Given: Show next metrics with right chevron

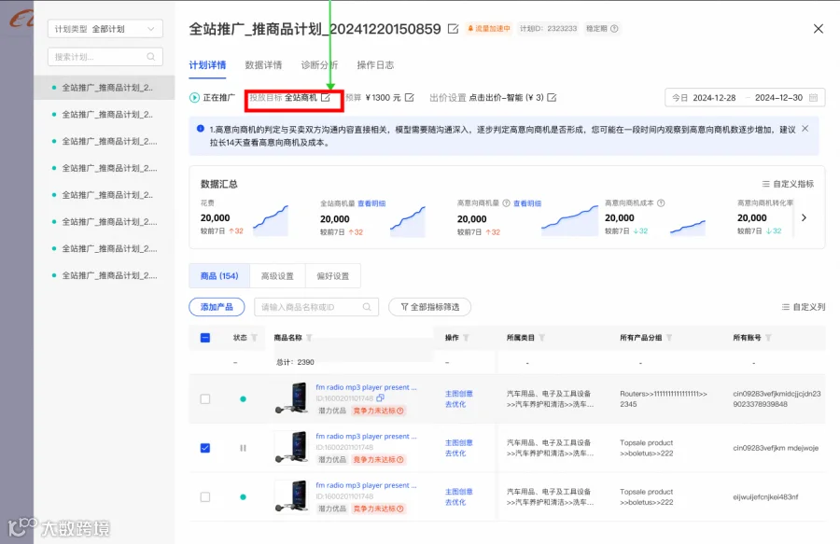Looking at the screenshot, I should 804,217.
